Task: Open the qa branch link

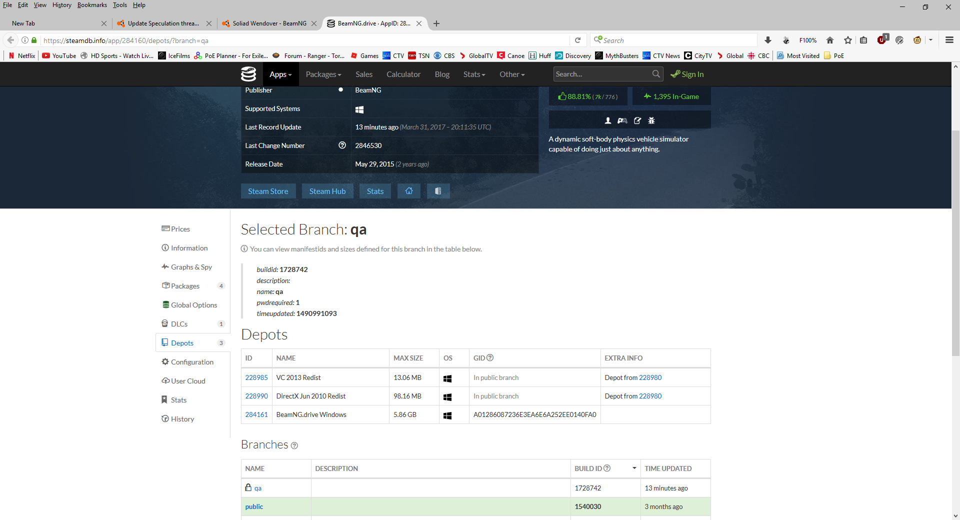Action: pos(258,488)
